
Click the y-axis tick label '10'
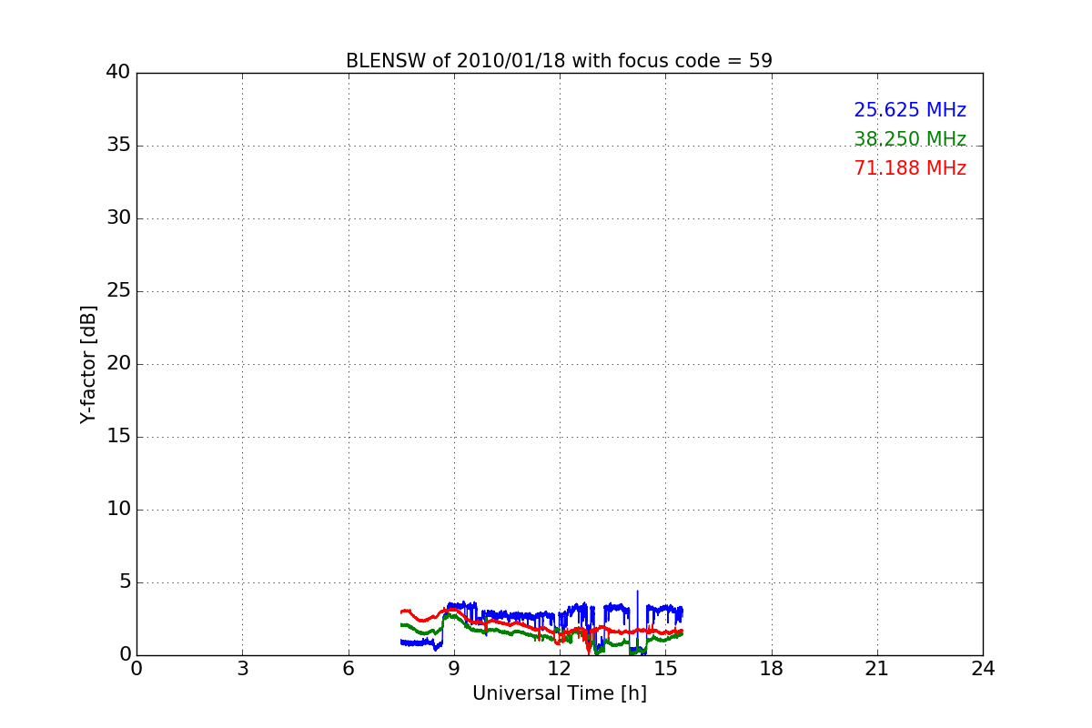pyautogui.click(x=118, y=510)
